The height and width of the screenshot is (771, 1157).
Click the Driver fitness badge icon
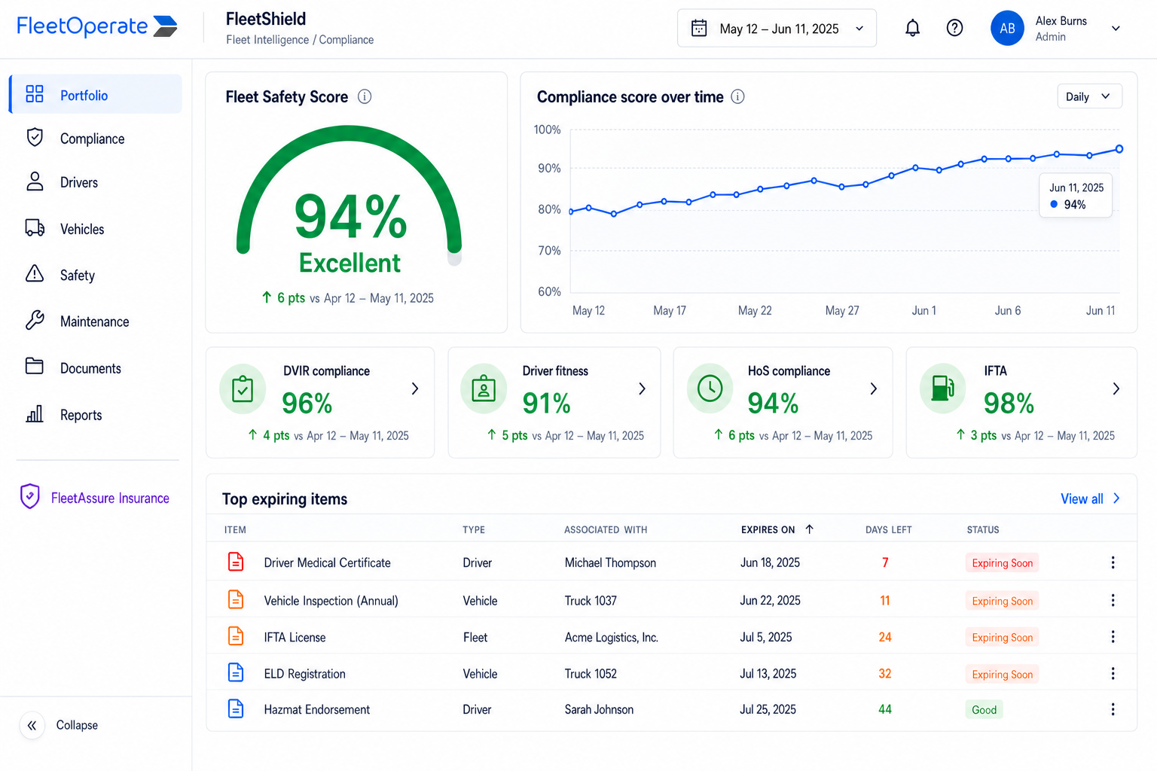(484, 389)
